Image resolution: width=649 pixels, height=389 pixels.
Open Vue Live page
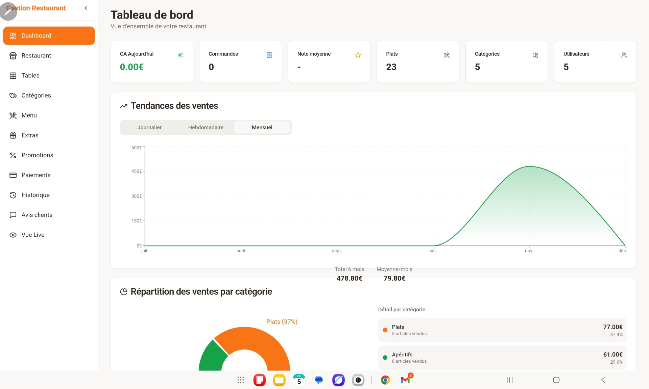point(49,235)
